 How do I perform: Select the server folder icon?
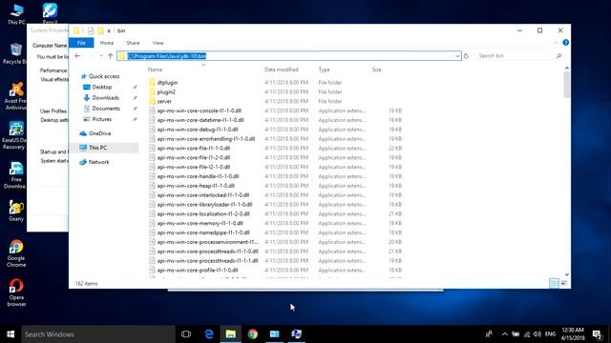pos(152,101)
